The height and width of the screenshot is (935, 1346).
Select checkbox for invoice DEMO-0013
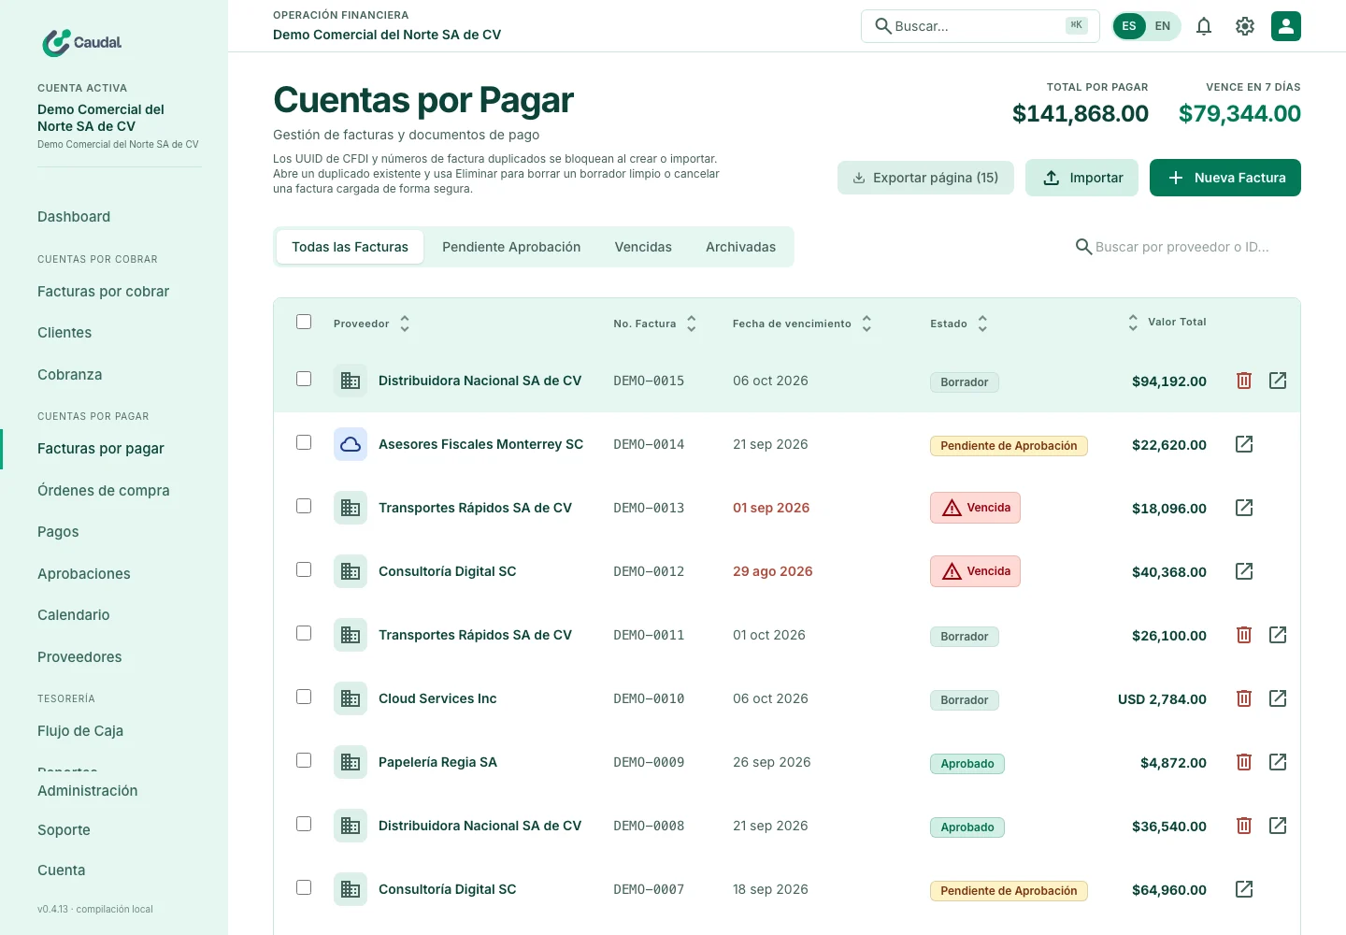tap(304, 506)
